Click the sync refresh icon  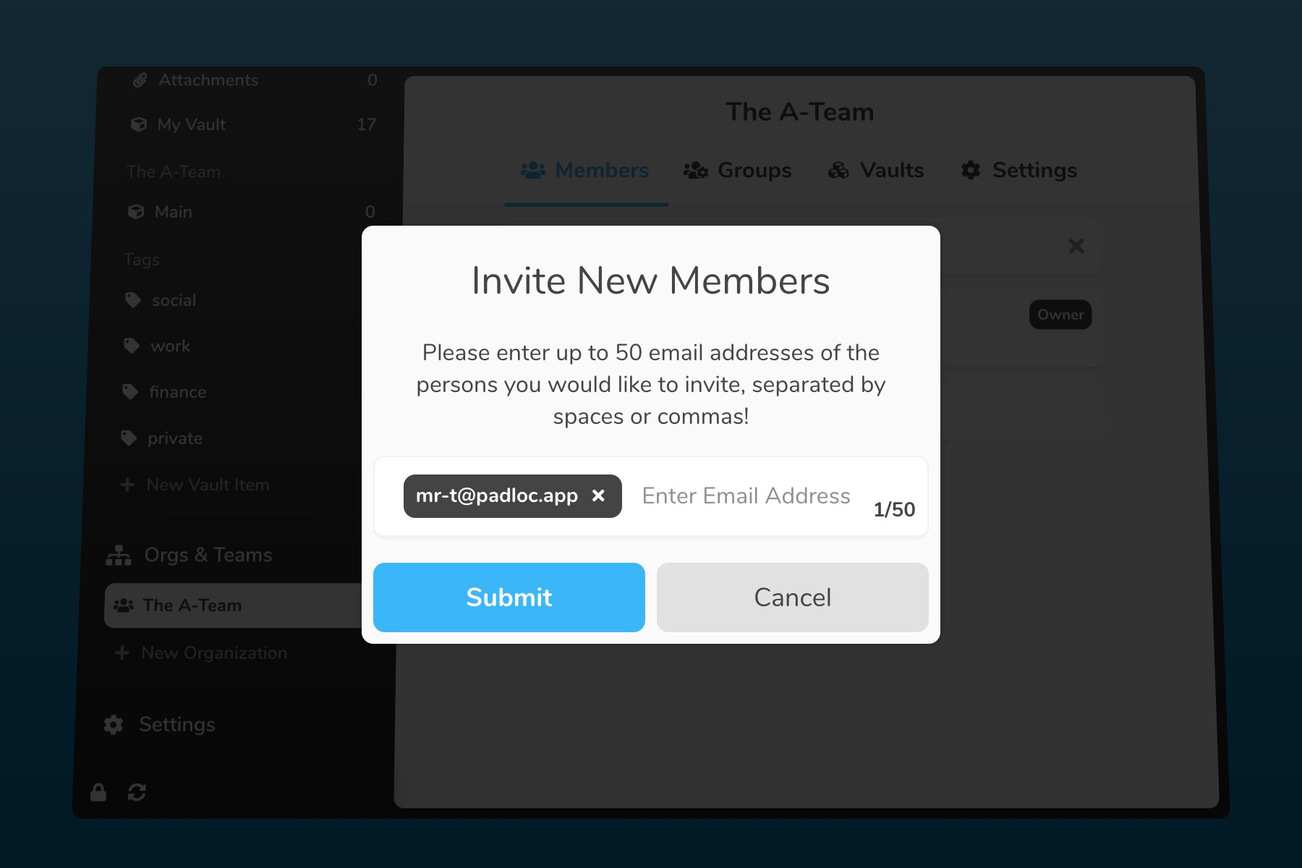(x=137, y=793)
